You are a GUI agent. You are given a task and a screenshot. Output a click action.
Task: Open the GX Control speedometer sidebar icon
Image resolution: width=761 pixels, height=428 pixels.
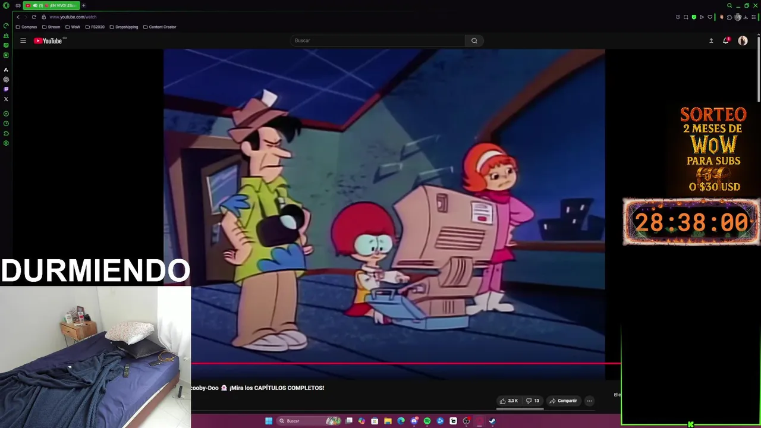[6, 26]
